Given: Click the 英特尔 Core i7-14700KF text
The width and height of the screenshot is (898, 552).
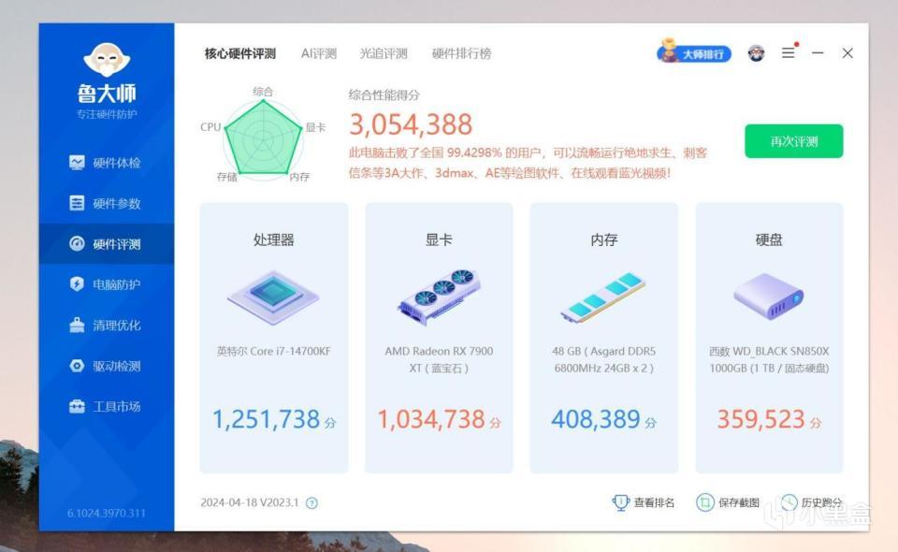Looking at the screenshot, I should 274,351.
